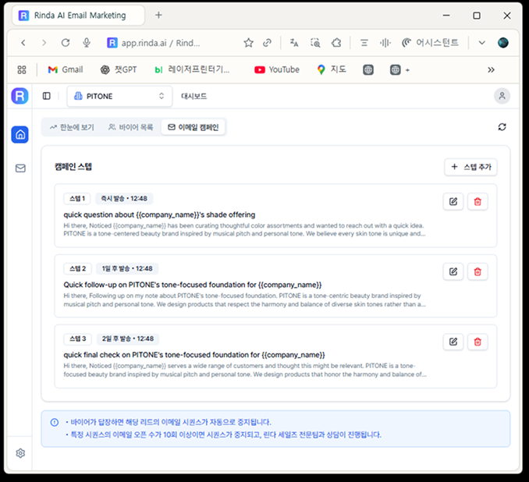Open the mail section in left sidebar

(x=20, y=168)
